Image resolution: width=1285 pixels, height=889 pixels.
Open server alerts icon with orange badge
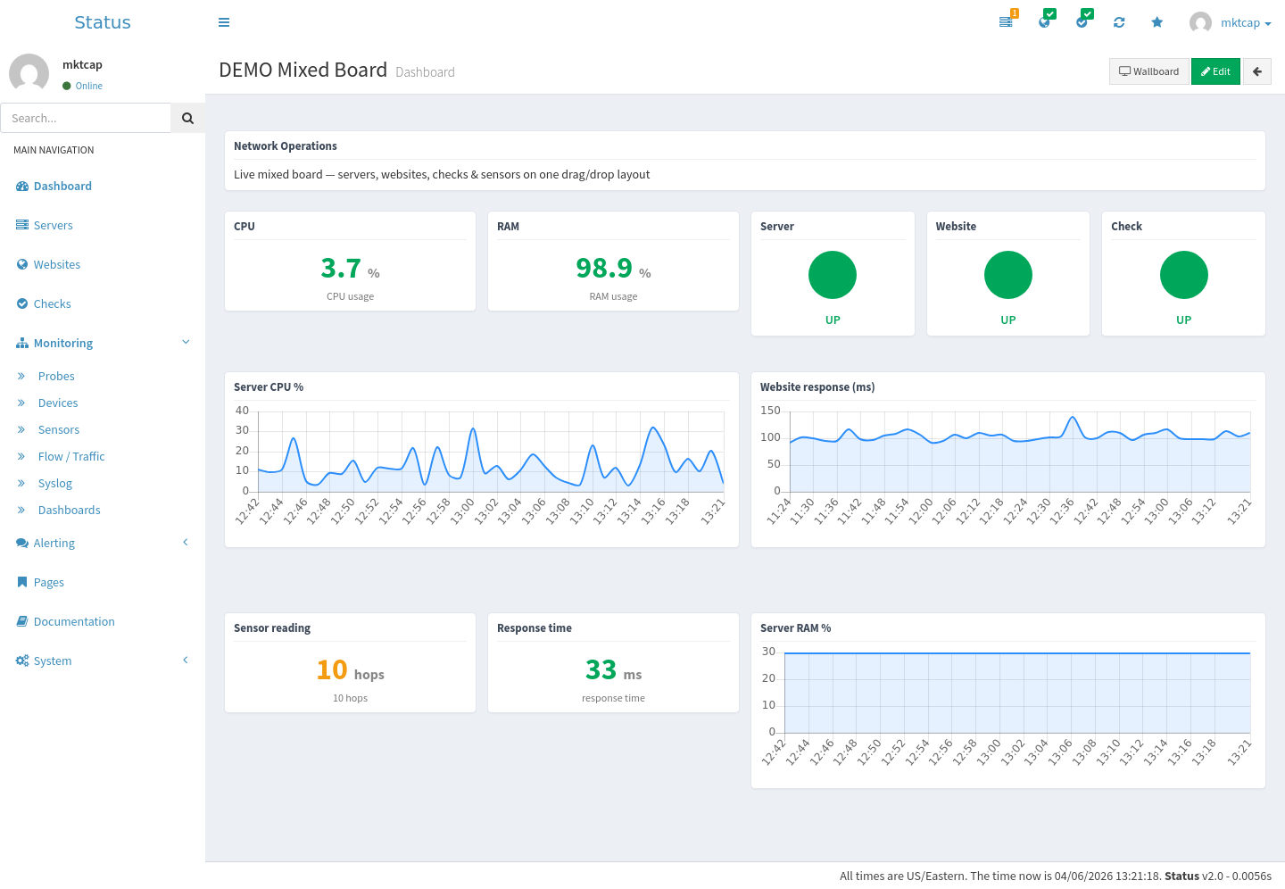click(1007, 21)
